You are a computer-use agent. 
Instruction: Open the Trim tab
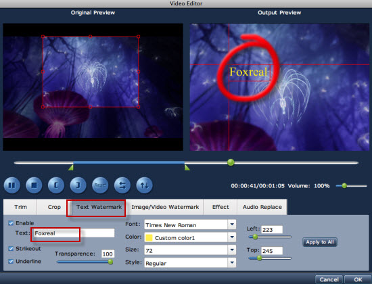pos(20,207)
